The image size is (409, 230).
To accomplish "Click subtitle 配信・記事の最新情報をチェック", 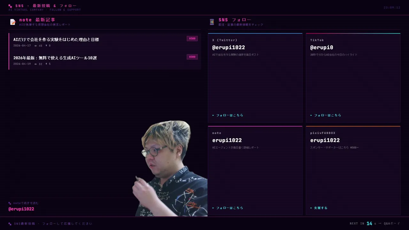I will click(241, 25).
